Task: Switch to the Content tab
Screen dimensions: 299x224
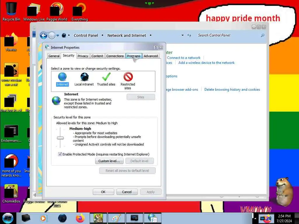Action: point(97,56)
